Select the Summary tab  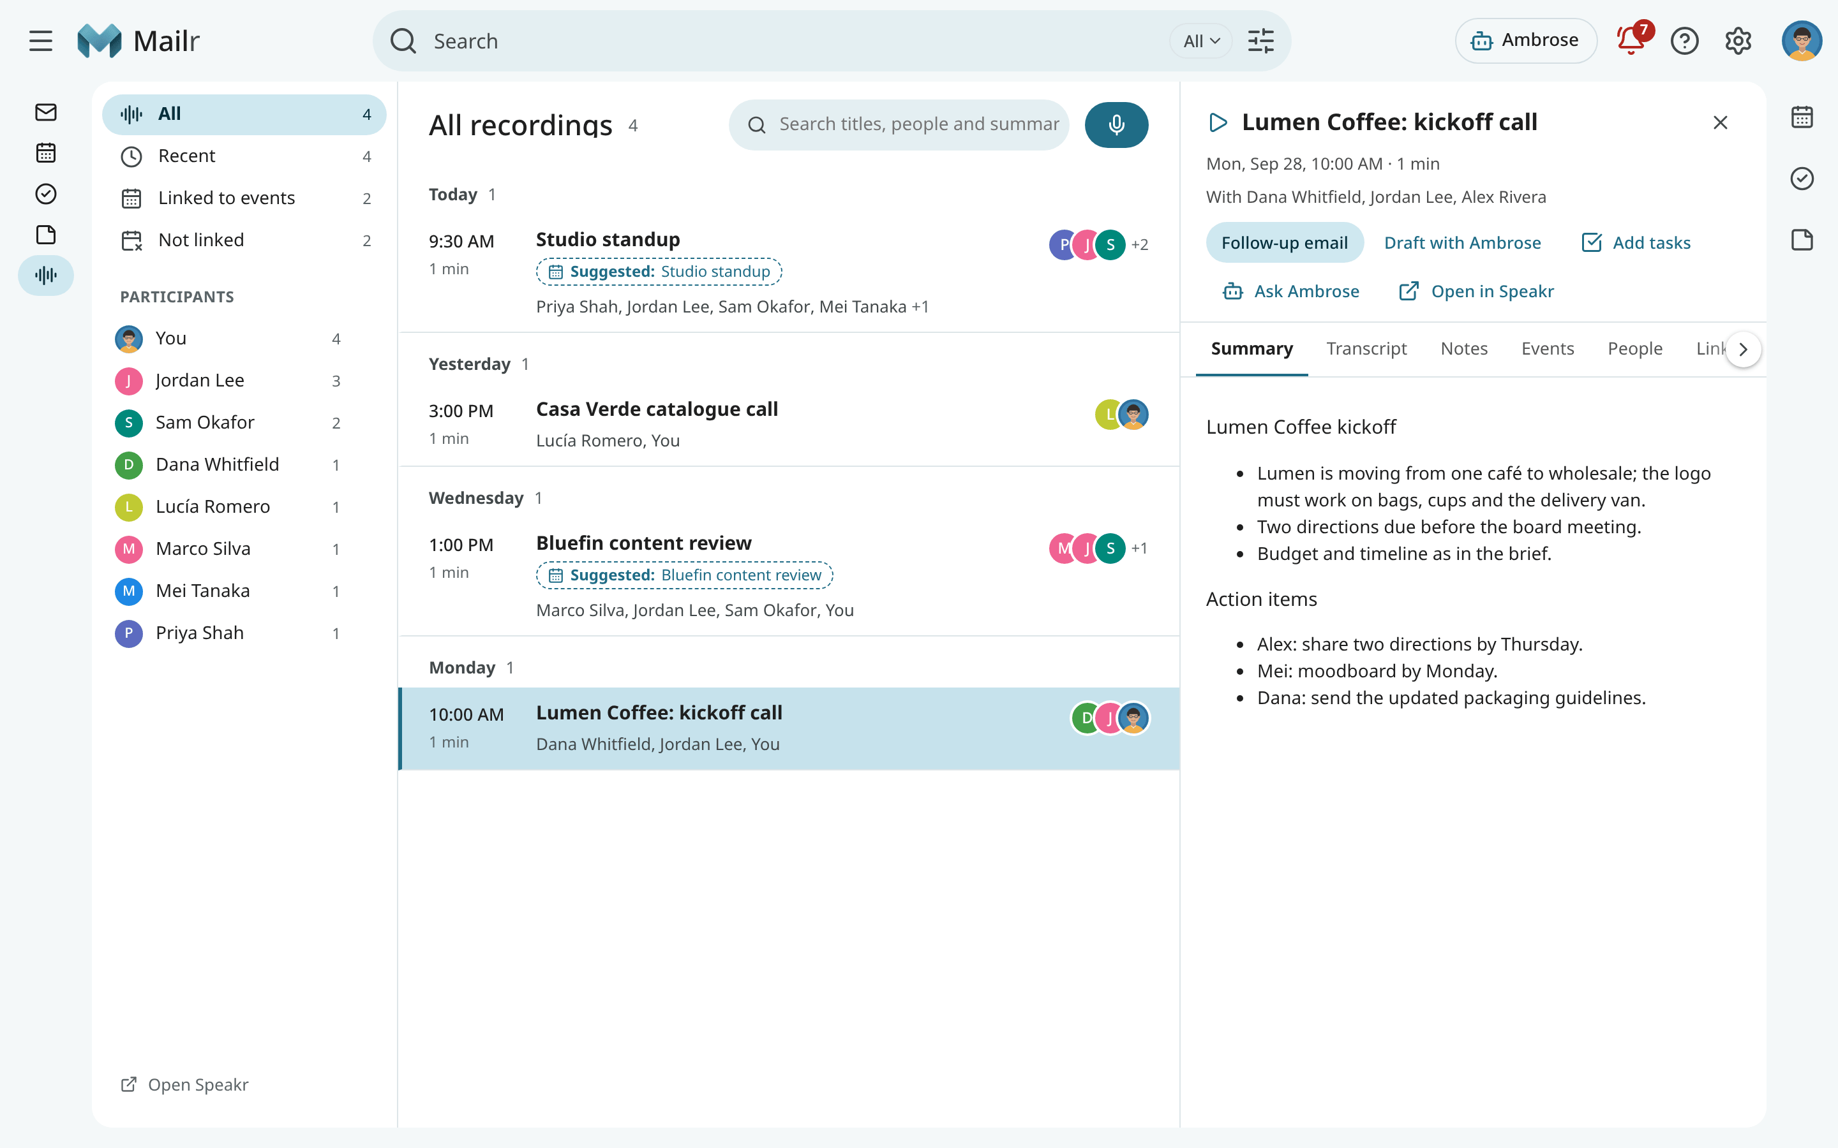[x=1251, y=348]
